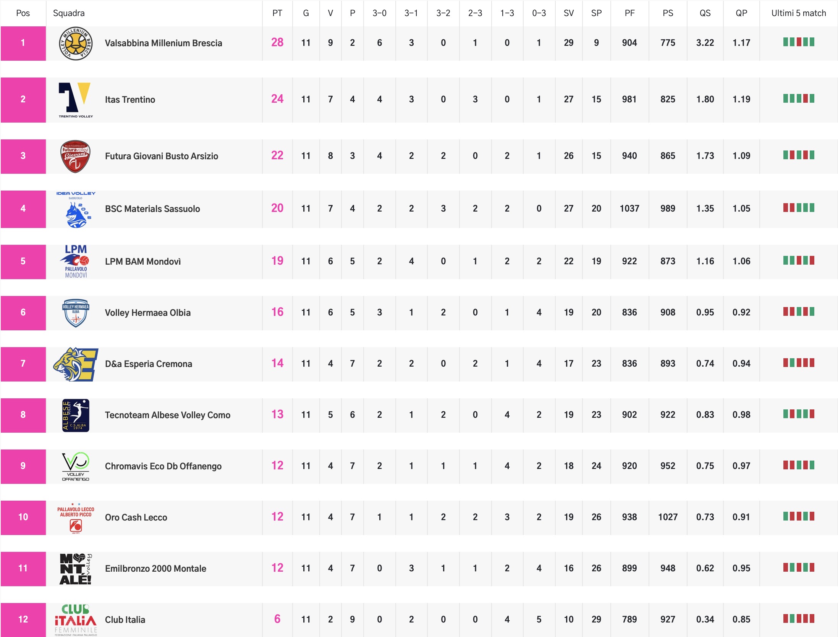
Task: Open the Tecnoteam Albese Volley Como link
Action: 167,415
